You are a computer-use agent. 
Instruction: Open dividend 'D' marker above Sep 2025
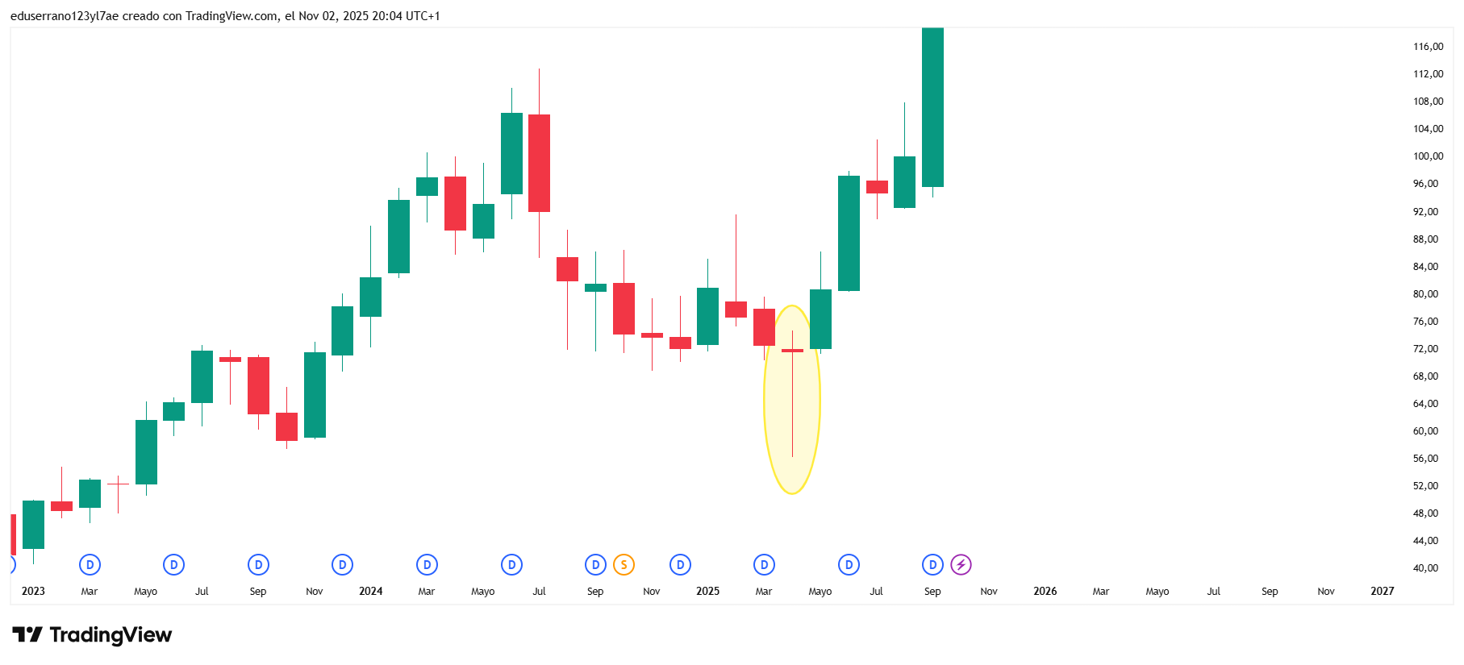pos(932,565)
